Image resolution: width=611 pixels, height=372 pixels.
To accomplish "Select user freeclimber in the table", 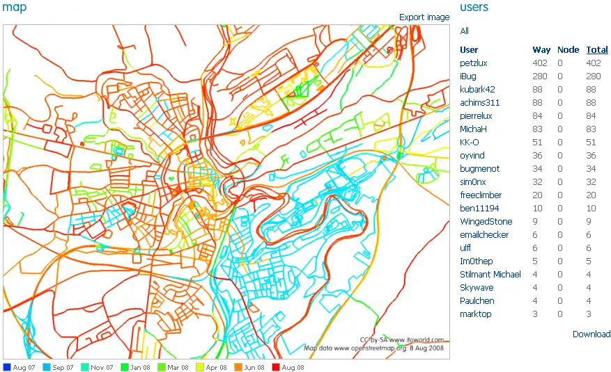I will coord(481,195).
